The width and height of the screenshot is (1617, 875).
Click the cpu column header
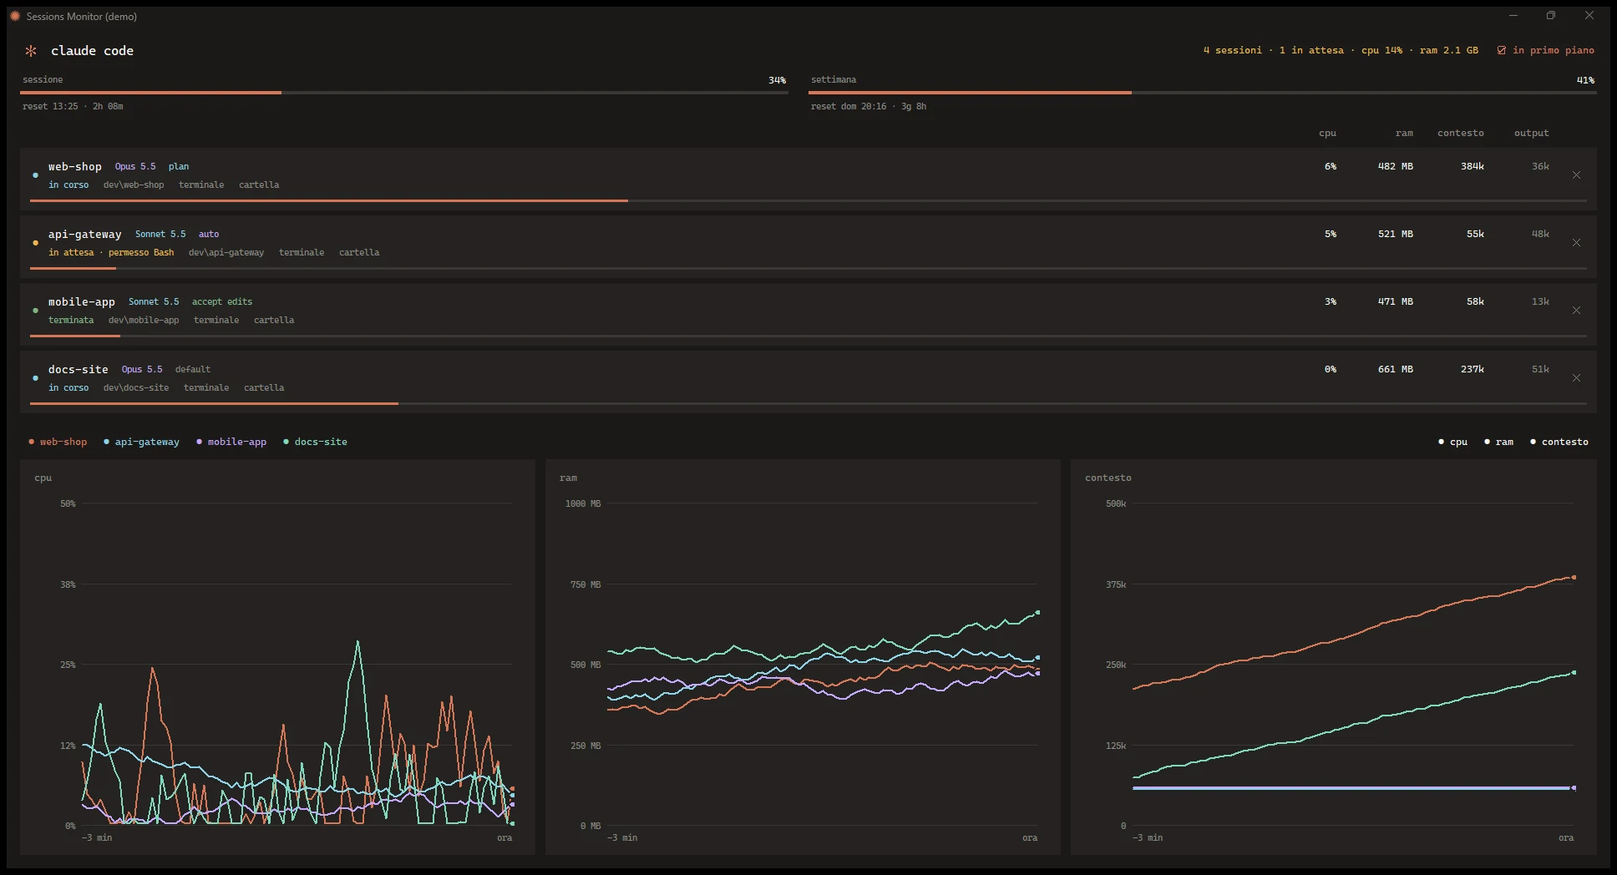[x=1327, y=134]
